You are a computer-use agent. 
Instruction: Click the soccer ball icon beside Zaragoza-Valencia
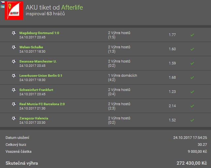pyautogui.click(x=14, y=118)
